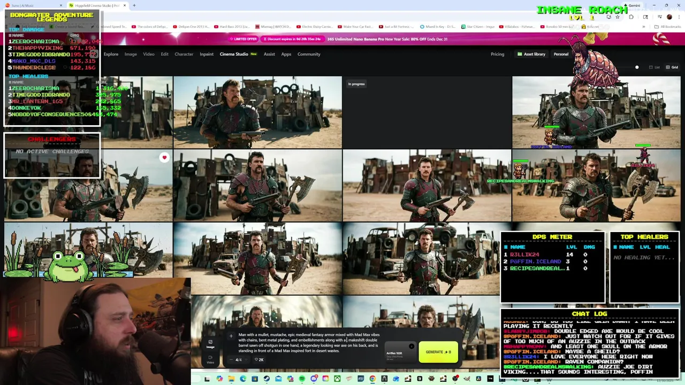Switch gallery to List view

654,67
